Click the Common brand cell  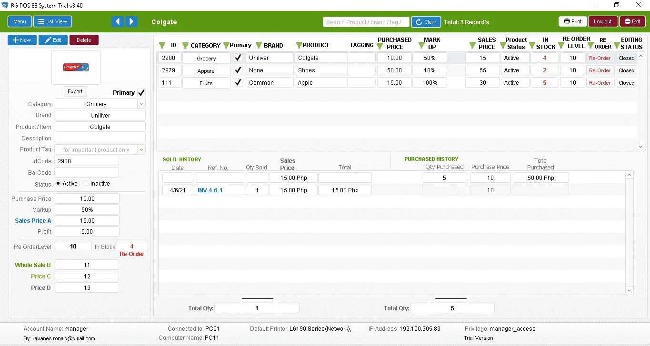point(270,83)
